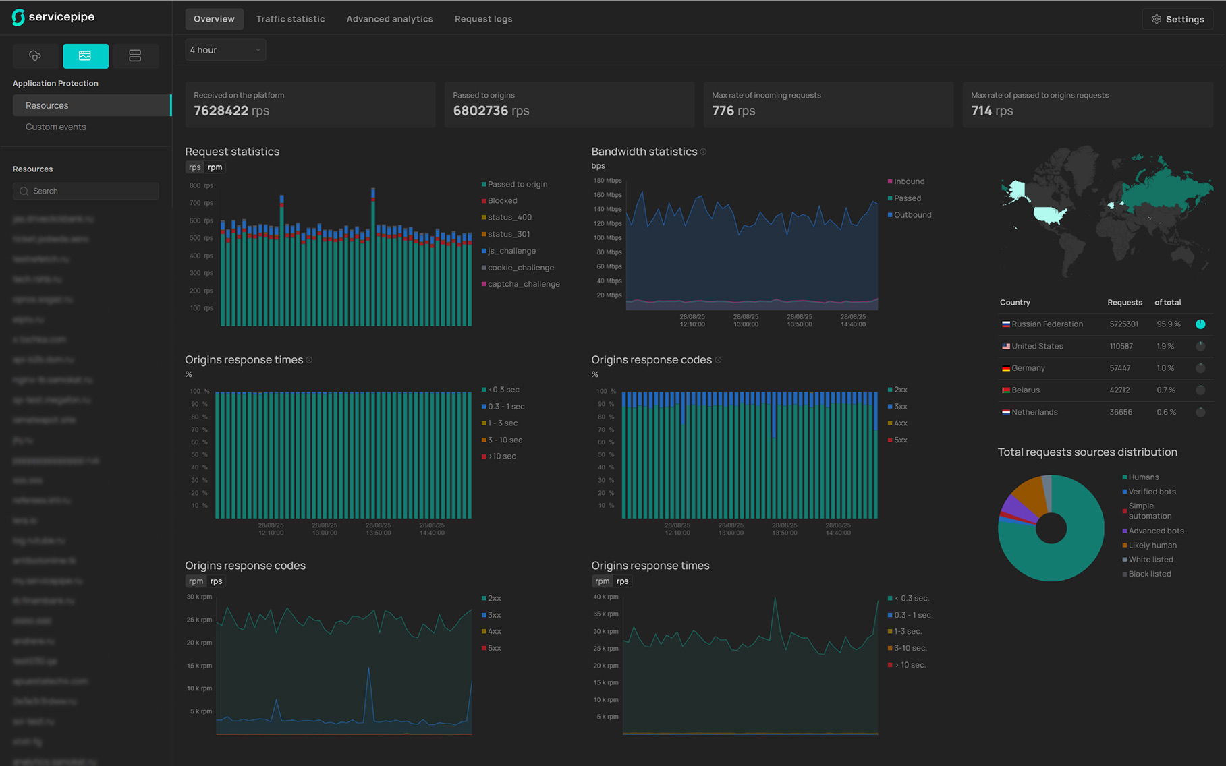Click the Settings gear icon
Viewport: 1226px width, 766px height.
pos(1157,20)
